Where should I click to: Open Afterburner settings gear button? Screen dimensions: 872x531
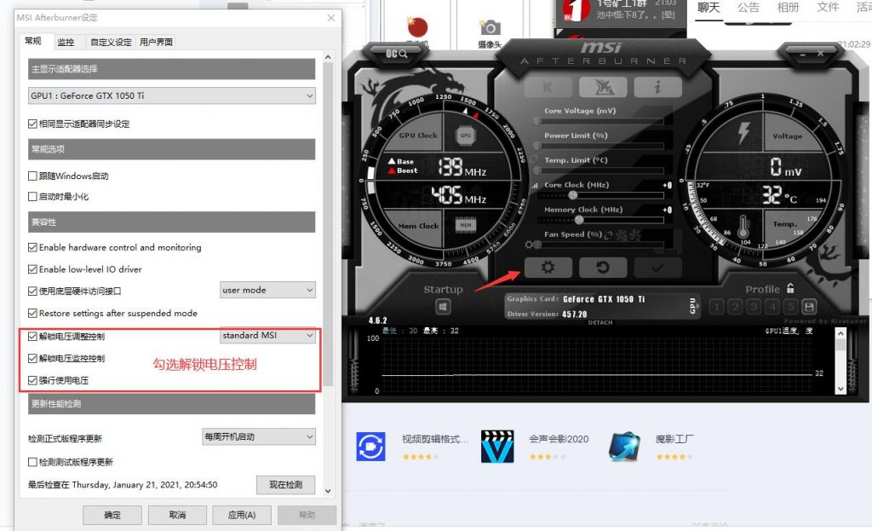[x=548, y=268]
